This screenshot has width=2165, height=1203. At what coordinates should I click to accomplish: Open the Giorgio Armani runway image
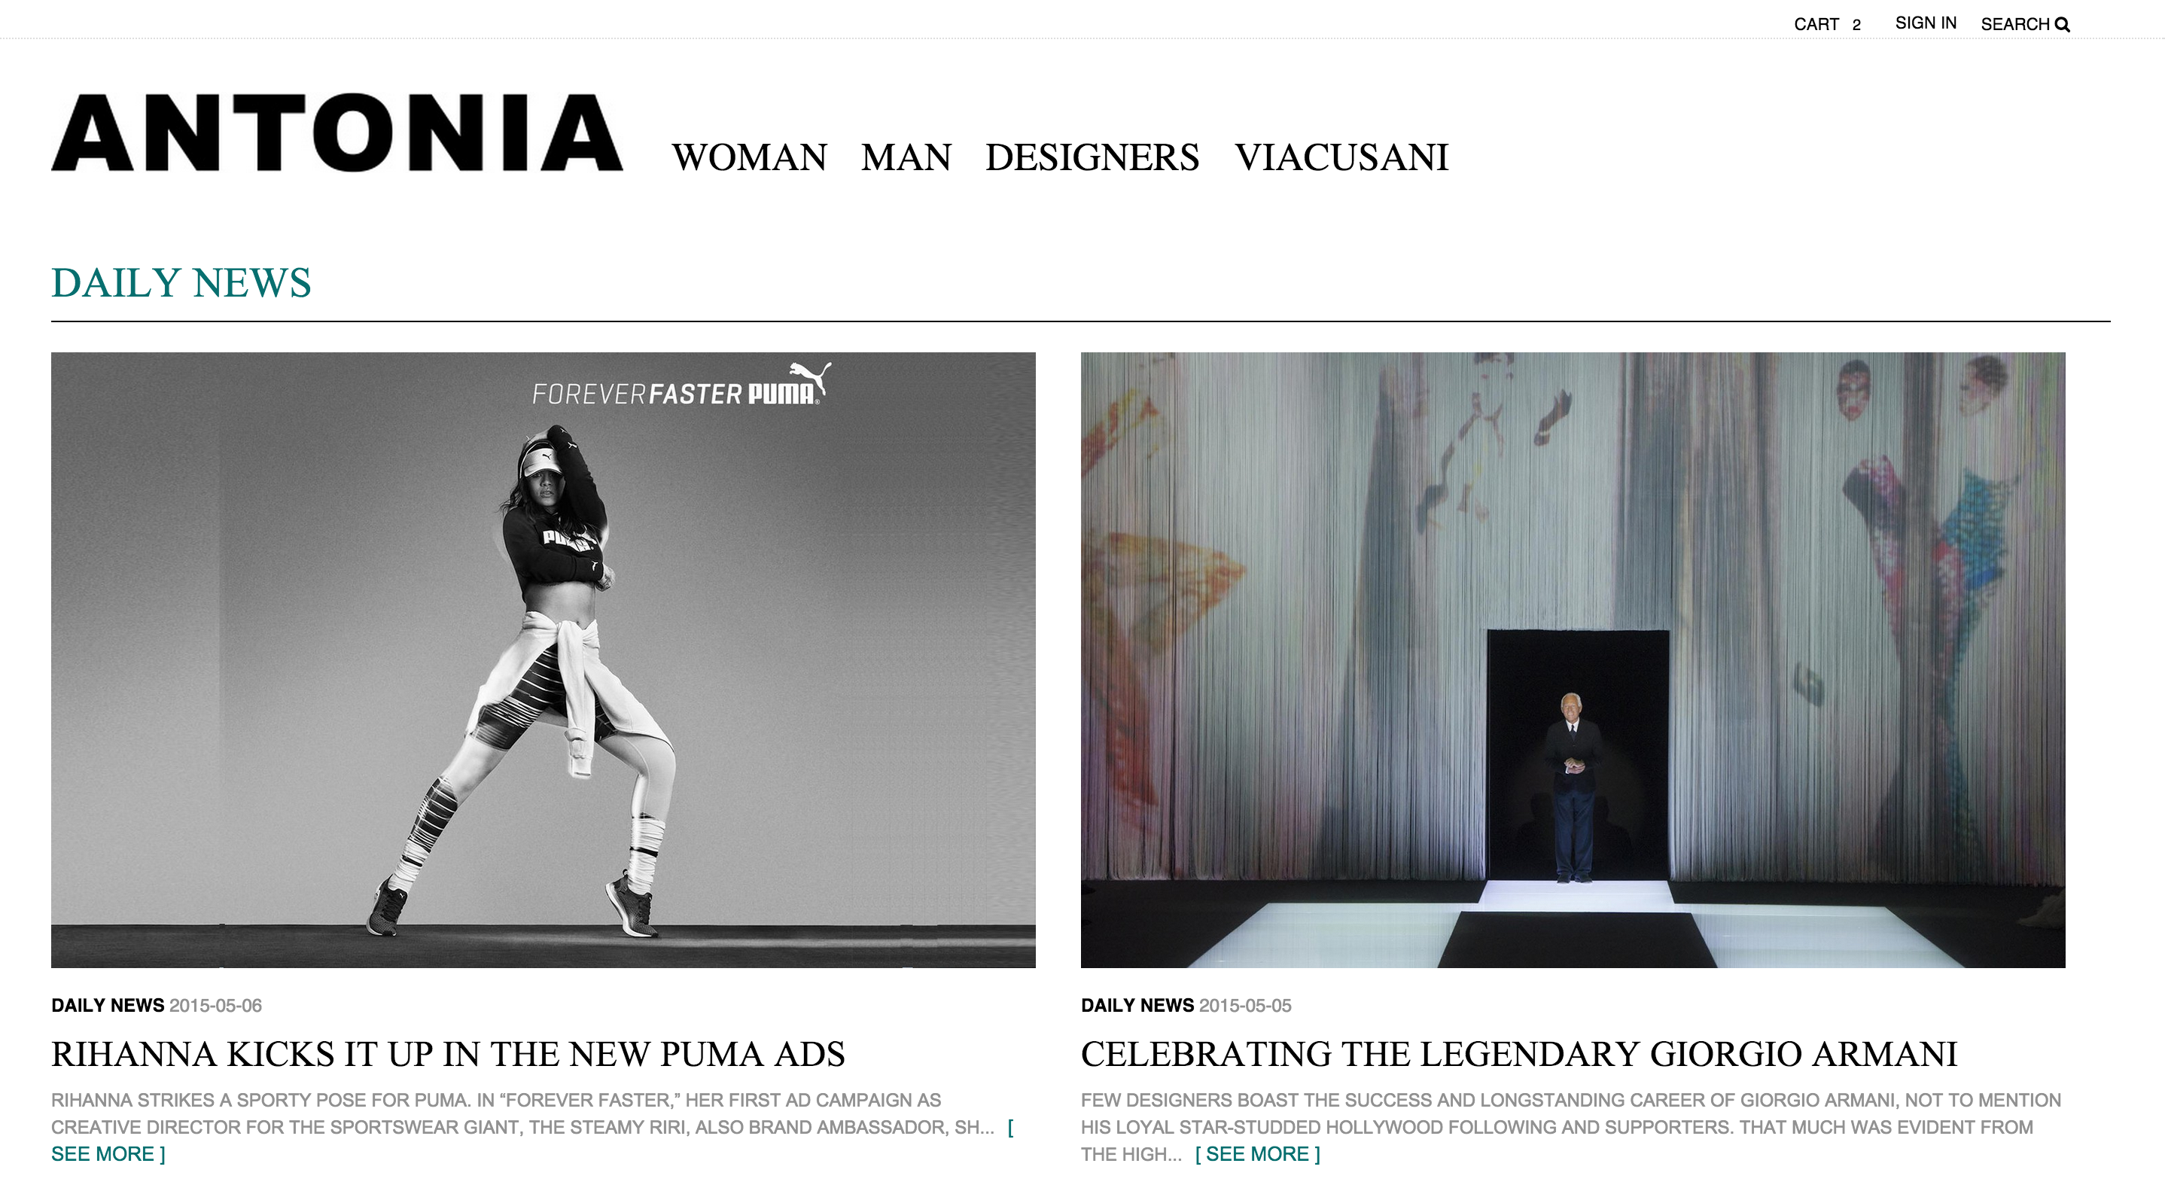[x=1573, y=660]
